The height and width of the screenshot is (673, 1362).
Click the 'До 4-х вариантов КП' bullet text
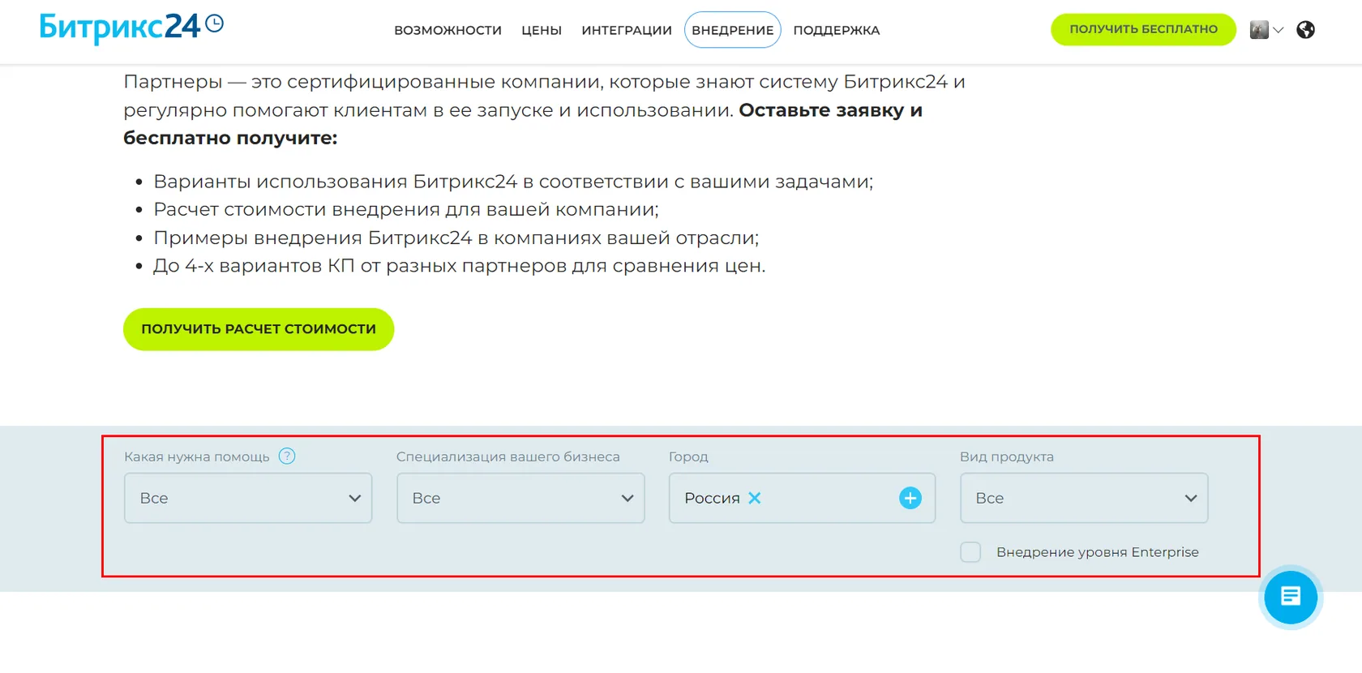point(460,266)
